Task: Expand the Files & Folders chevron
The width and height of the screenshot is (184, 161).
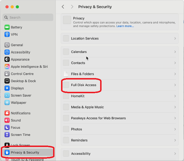Action: (x=175, y=74)
